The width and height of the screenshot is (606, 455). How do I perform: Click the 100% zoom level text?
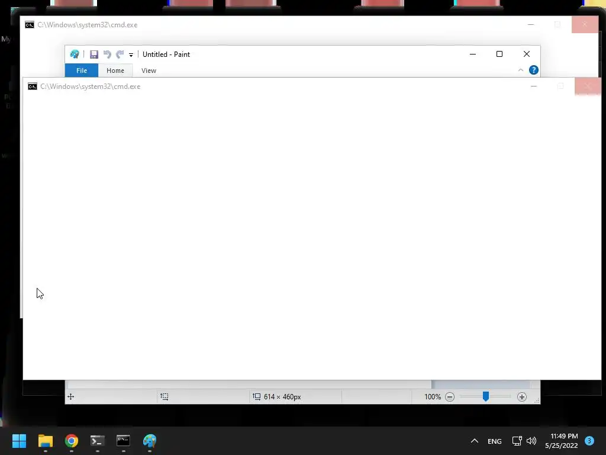433,396
